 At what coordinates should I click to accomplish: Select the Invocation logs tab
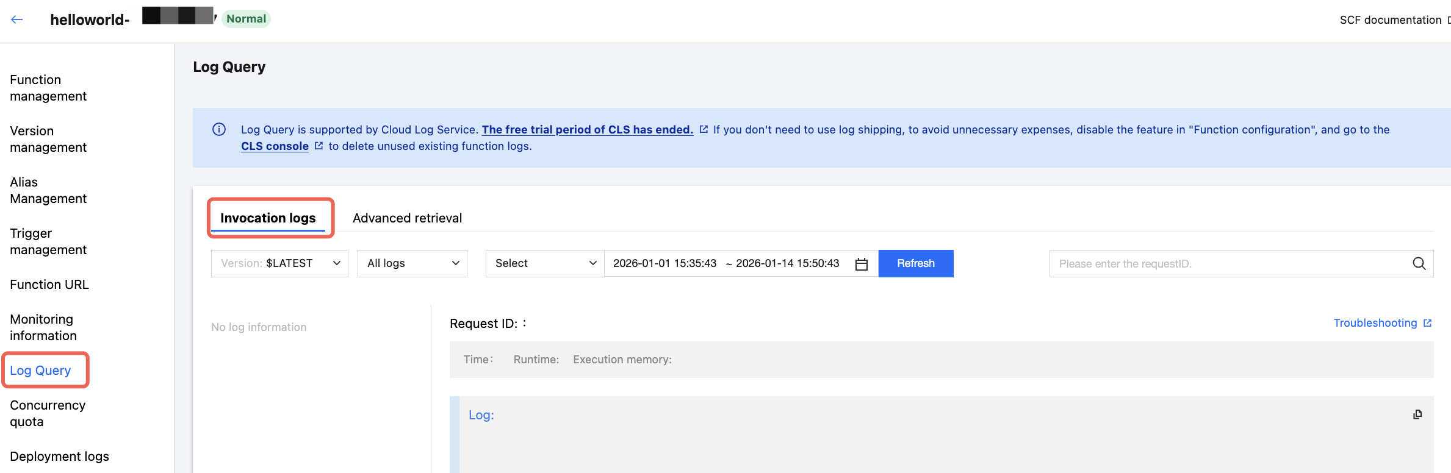click(x=268, y=218)
